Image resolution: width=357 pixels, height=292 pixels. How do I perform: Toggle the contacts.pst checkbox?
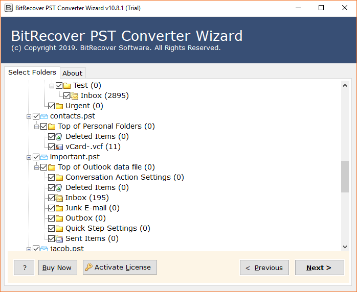pyautogui.click(x=36, y=116)
